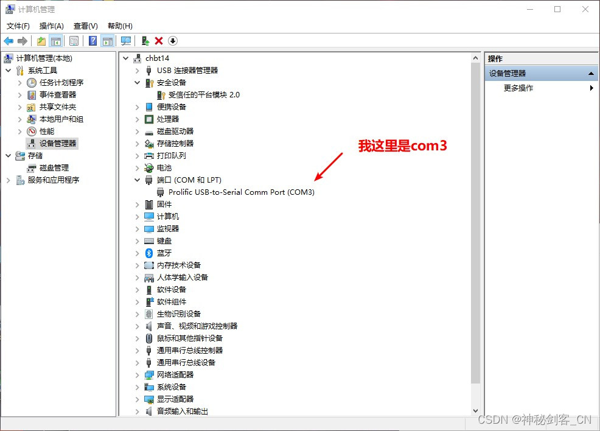
Task: Select the 固件 row
Action: pos(164,205)
